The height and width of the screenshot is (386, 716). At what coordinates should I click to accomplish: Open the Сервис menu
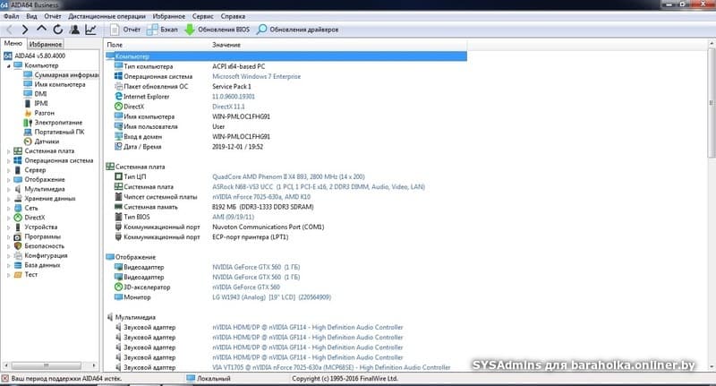[x=203, y=16]
